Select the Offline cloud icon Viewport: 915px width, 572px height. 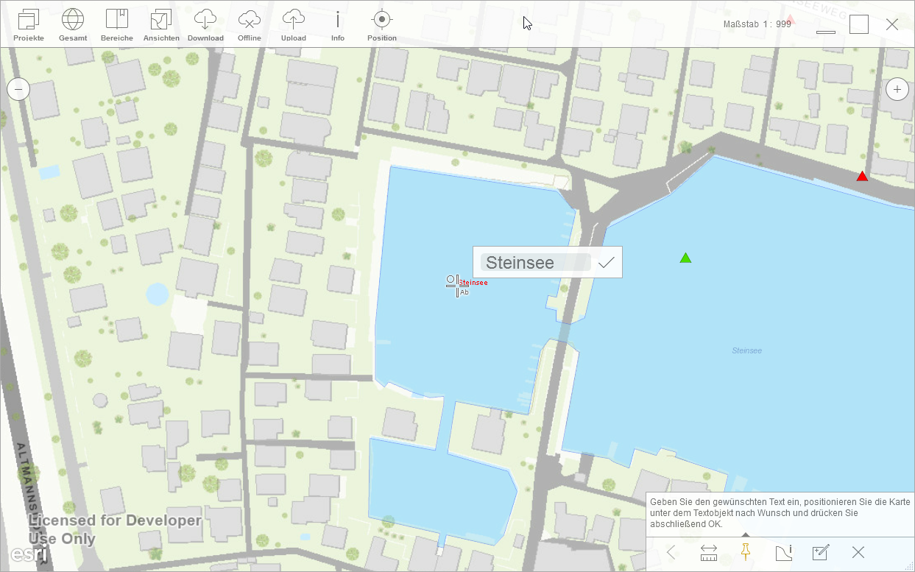[x=250, y=24]
